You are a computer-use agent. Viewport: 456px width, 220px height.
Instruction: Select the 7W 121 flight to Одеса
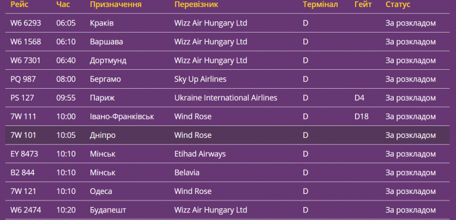(x=227, y=192)
